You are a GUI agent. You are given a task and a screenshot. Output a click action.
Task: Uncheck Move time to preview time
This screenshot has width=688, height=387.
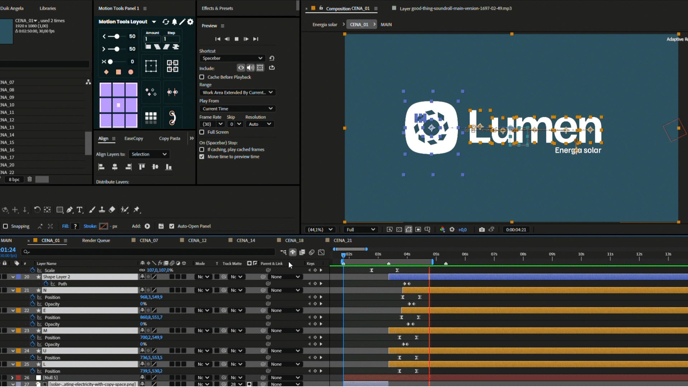tap(202, 157)
